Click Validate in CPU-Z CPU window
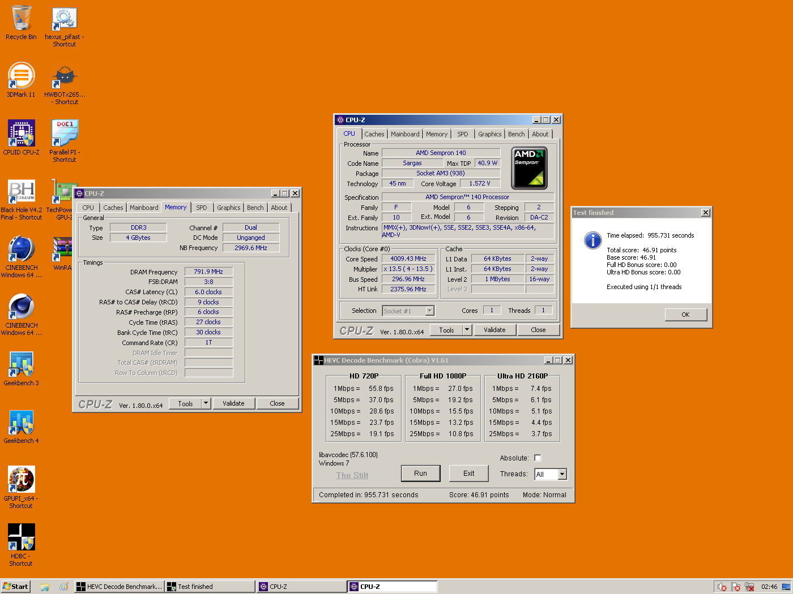793x594 pixels. [494, 330]
